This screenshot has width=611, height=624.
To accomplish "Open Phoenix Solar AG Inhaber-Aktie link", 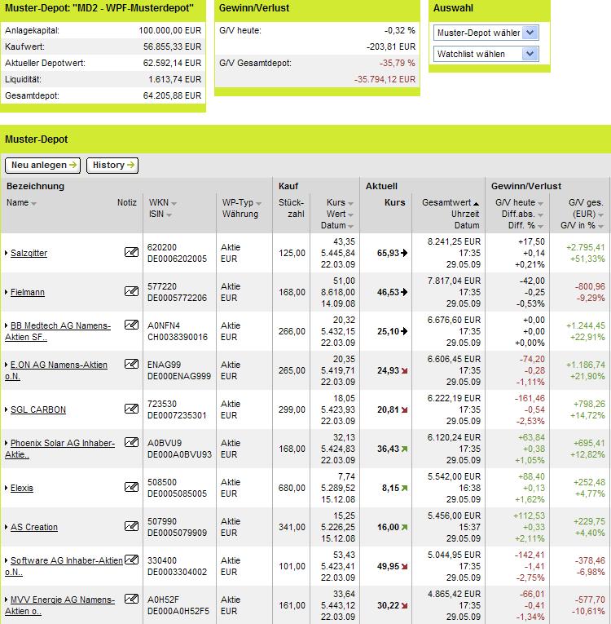I will (x=60, y=449).
